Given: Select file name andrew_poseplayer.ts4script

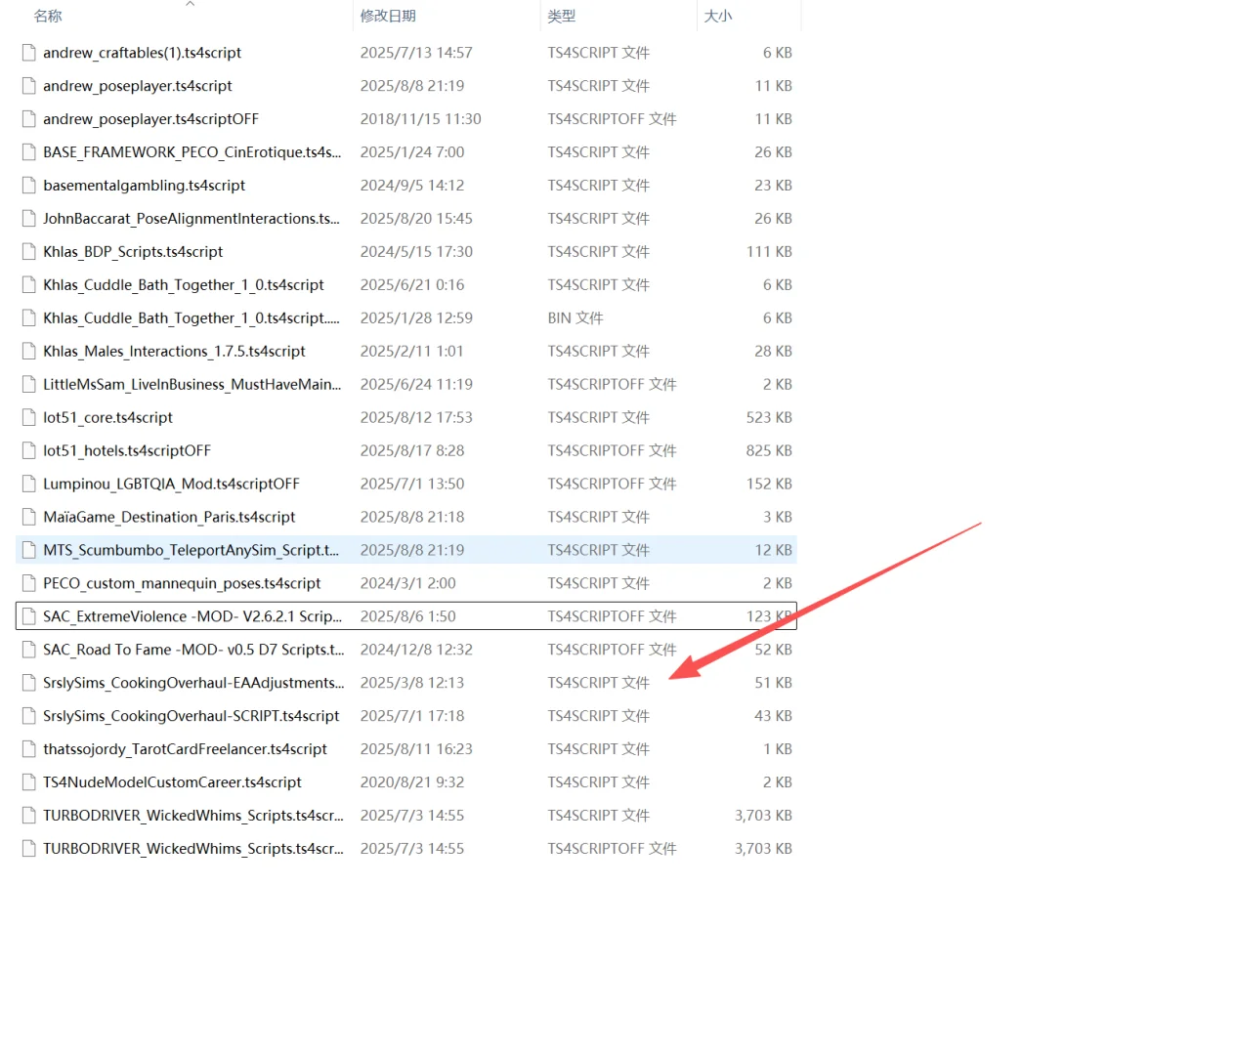Looking at the screenshot, I should click(x=138, y=86).
